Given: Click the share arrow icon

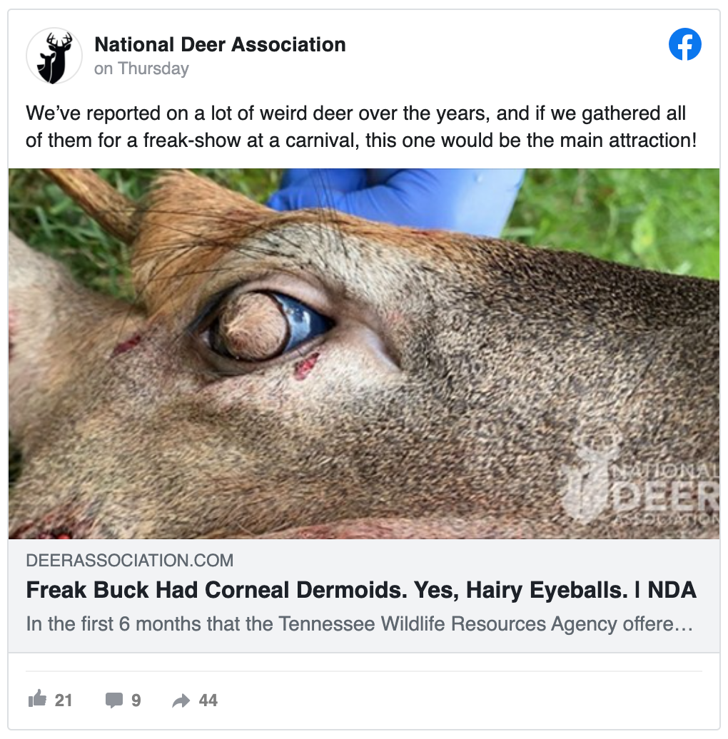Looking at the screenshot, I should pos(181,700).
